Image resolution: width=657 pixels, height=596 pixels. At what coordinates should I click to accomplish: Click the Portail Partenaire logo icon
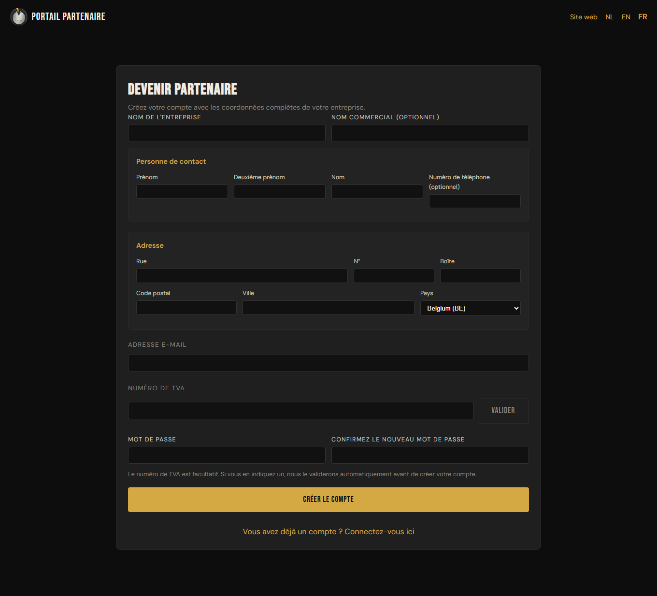tap(19, 16)
